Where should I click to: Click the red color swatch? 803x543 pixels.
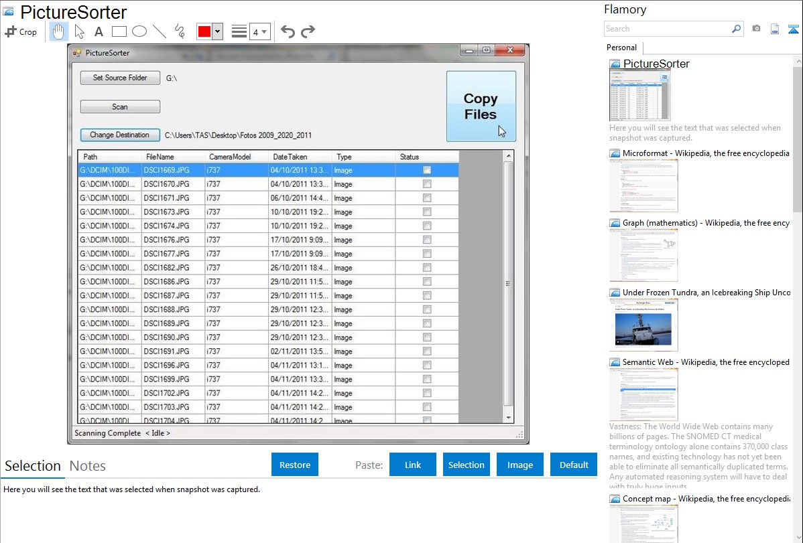tap(204, 31)
